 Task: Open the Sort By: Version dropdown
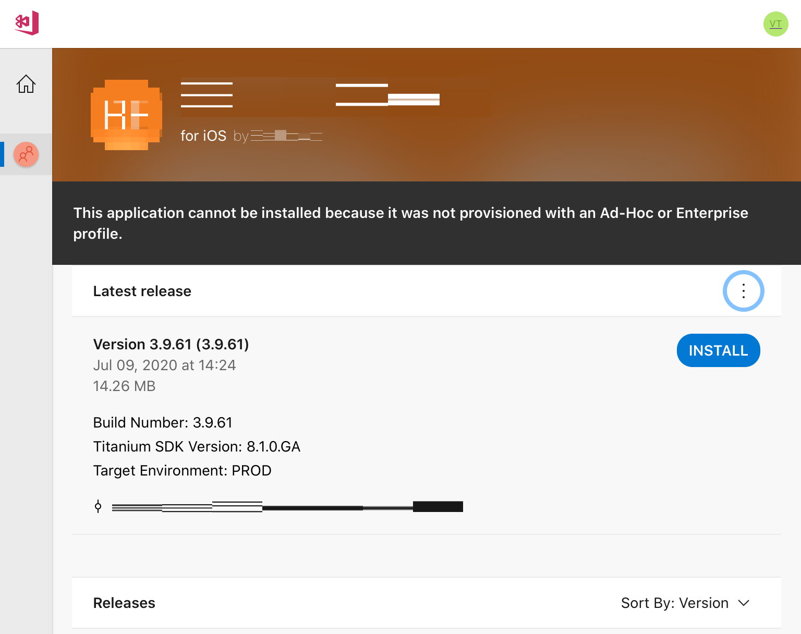click(686, 603)
